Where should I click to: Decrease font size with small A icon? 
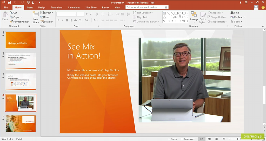click(x=91, y=14)
